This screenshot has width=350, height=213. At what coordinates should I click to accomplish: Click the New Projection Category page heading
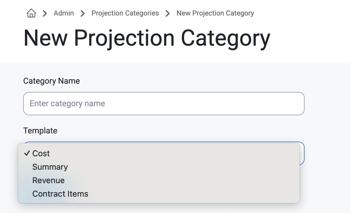[x=147, y=38]
